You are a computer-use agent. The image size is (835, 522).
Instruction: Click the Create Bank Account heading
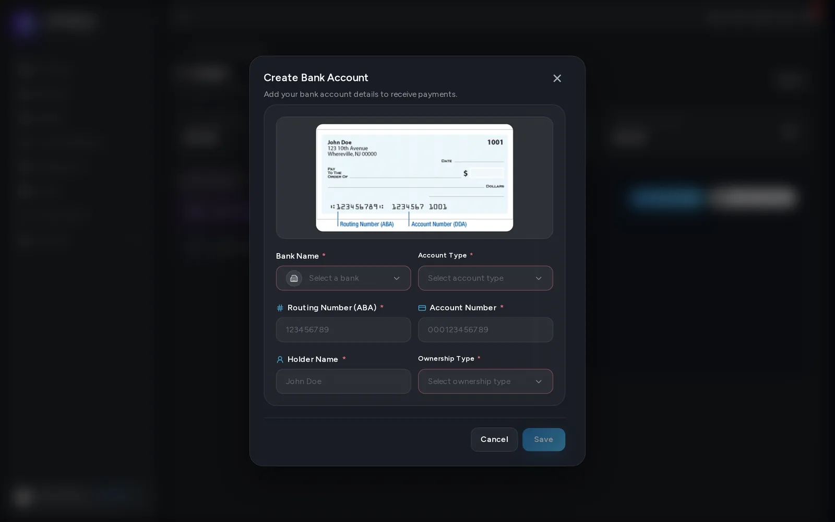pos(316,78)
